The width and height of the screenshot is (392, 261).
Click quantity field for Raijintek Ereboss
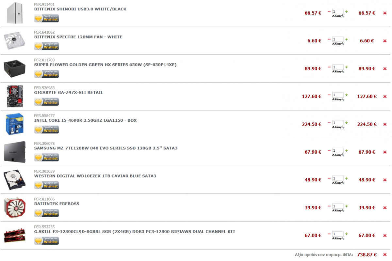[338, 206]
